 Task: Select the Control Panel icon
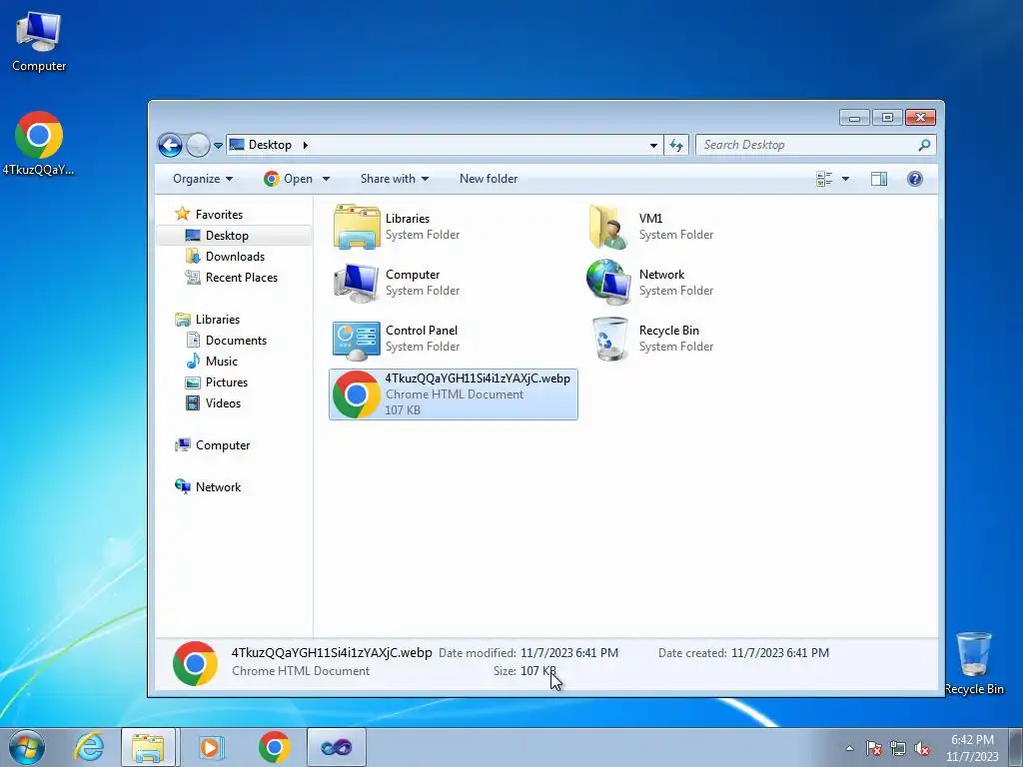point(357,340)
